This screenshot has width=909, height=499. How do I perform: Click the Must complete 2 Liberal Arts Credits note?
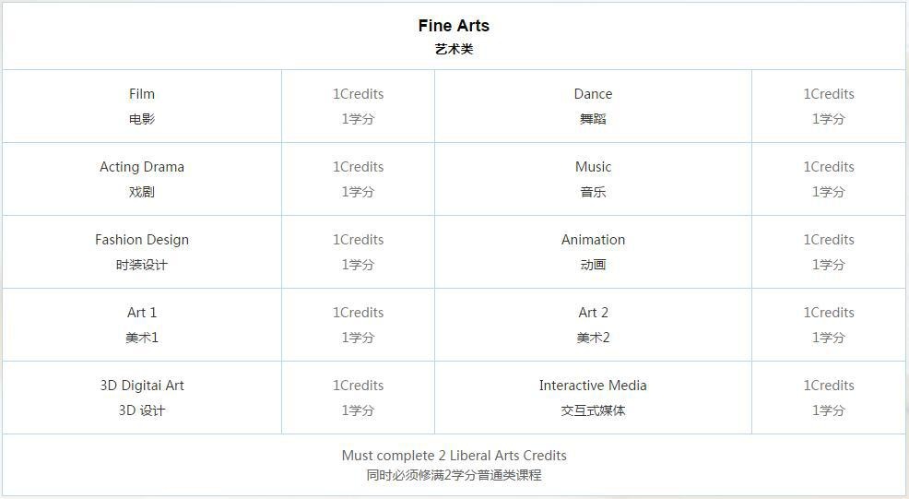(454, 456)
